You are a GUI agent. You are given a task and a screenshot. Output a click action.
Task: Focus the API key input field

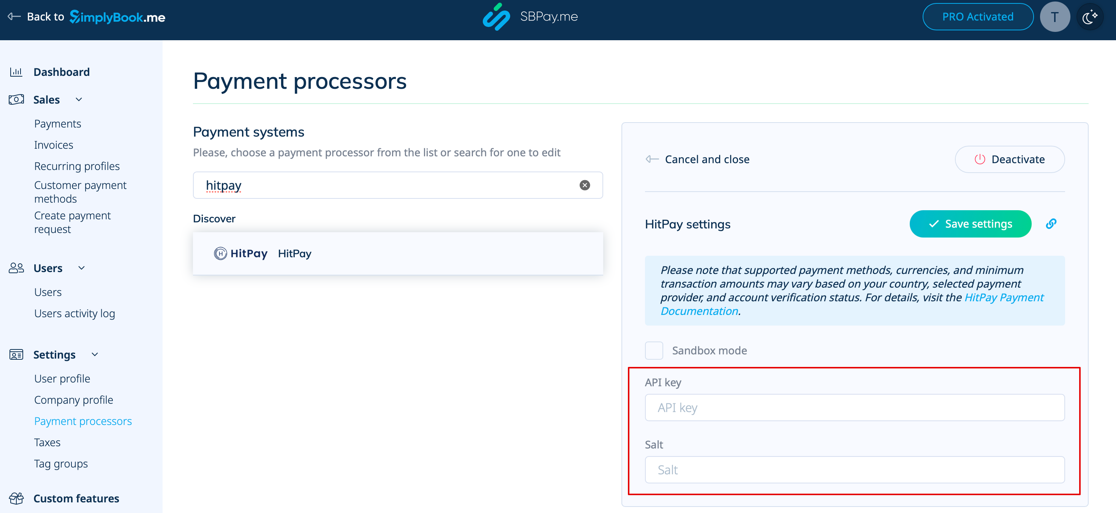click(854, 408)
